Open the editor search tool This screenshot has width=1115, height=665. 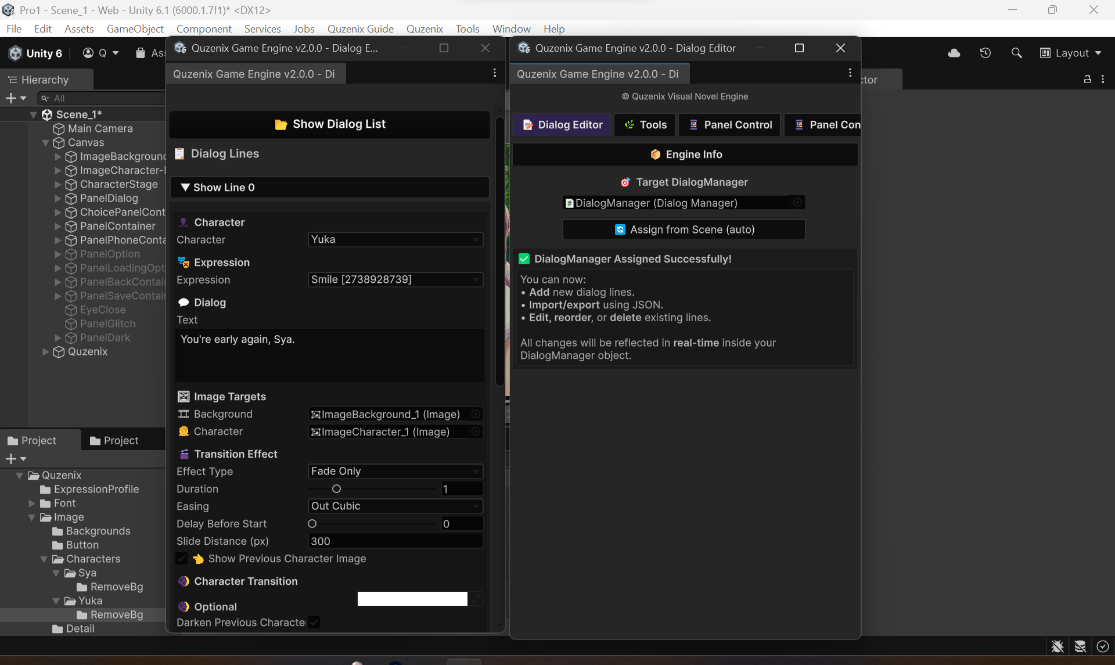1016,53
